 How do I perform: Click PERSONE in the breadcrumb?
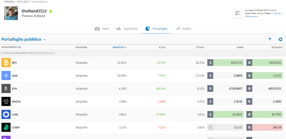coord(9,2)
